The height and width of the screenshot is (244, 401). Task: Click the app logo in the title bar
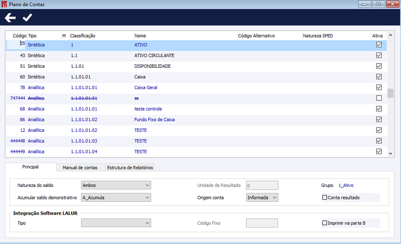[4, 4]
